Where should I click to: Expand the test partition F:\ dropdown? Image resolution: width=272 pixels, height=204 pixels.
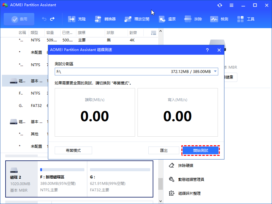point(215,71)
